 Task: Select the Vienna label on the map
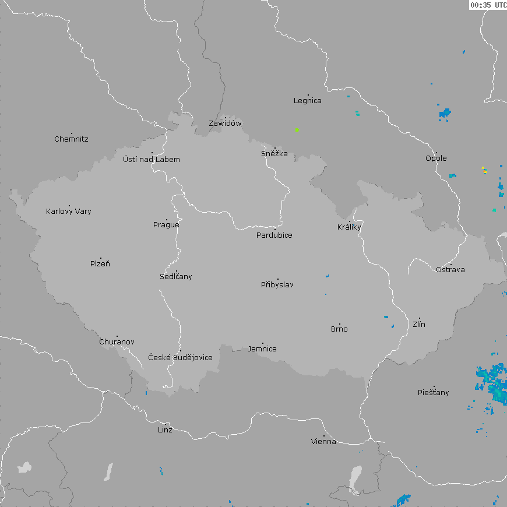click(323, 442)
